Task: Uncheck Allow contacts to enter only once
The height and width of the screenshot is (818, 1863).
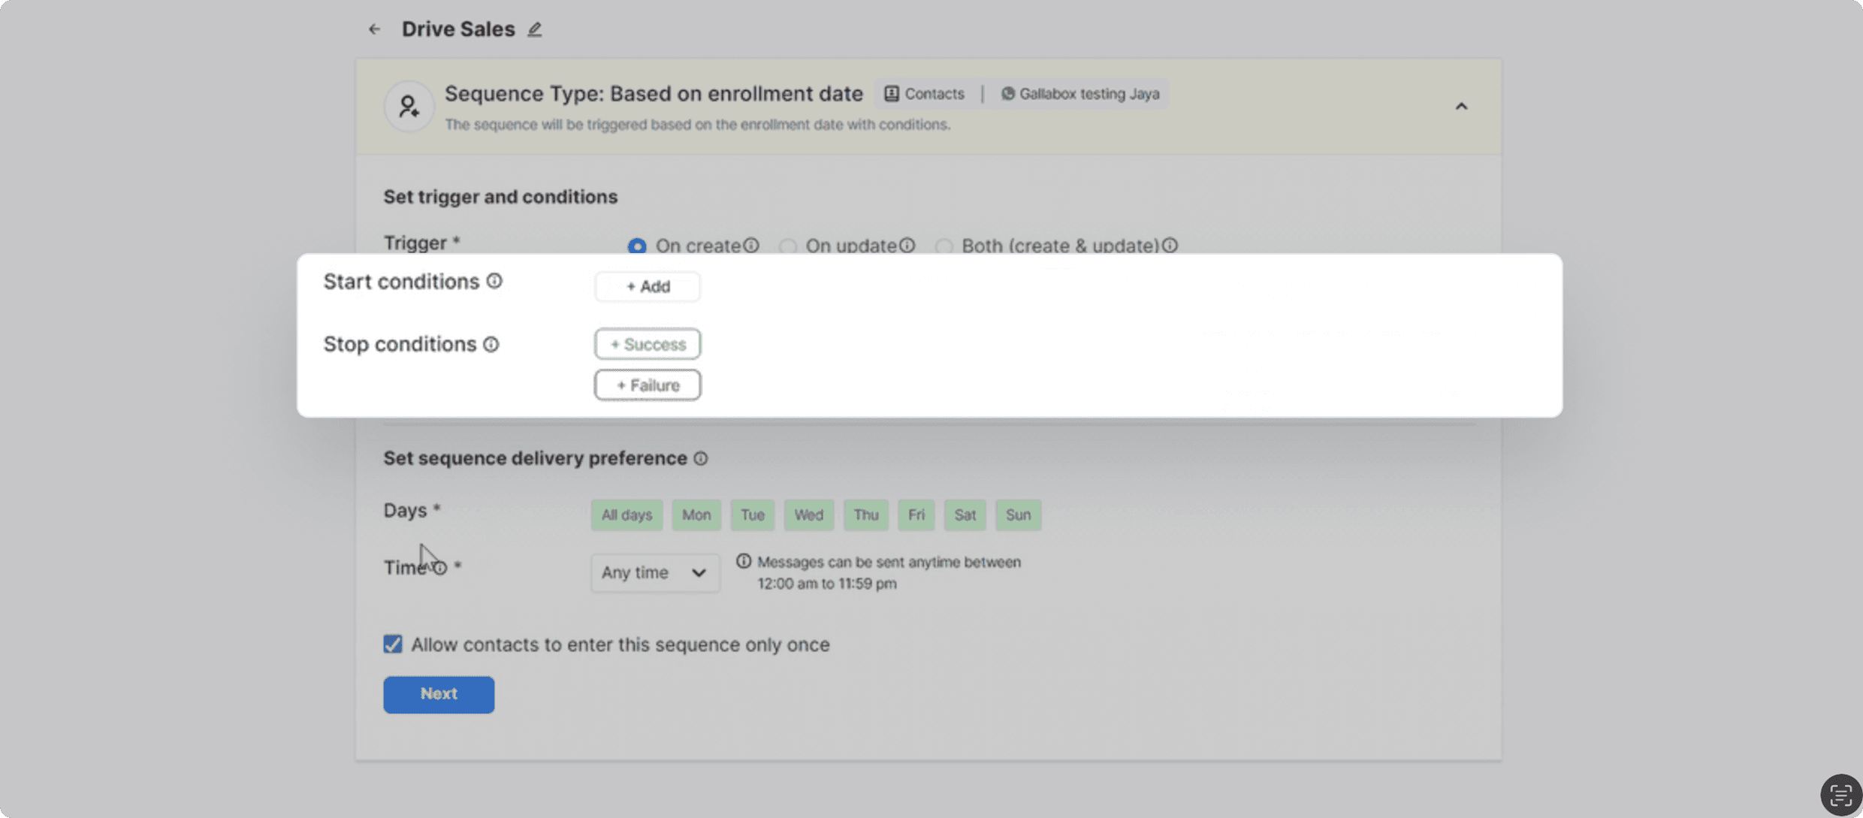Action: pos(393,644)
